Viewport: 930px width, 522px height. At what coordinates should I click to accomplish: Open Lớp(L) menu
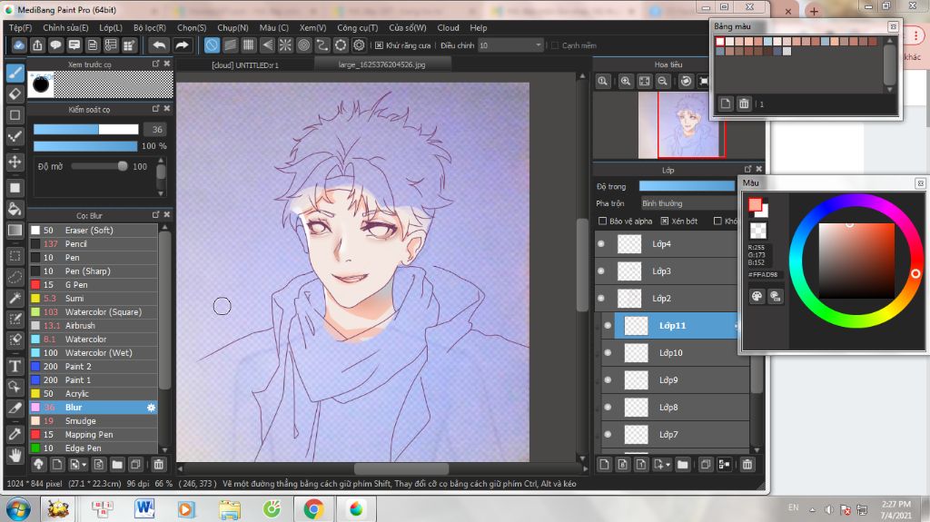pos(111,28)
